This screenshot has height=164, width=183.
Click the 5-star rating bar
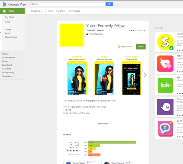point(112,142)
